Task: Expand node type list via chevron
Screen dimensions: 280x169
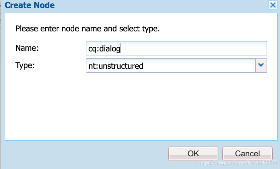Action: 261,65
